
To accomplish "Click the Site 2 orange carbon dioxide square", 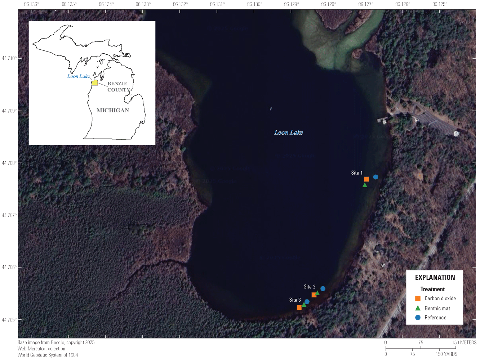I will coord(314,295).
